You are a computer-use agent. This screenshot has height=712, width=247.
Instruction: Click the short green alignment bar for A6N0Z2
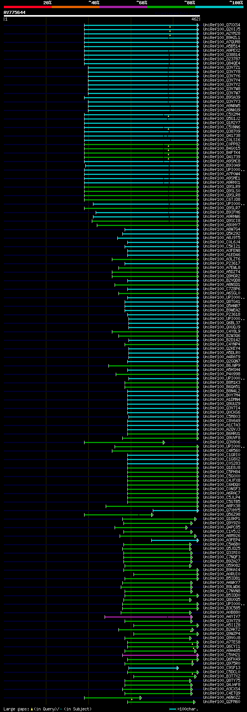tap(113, 697)
